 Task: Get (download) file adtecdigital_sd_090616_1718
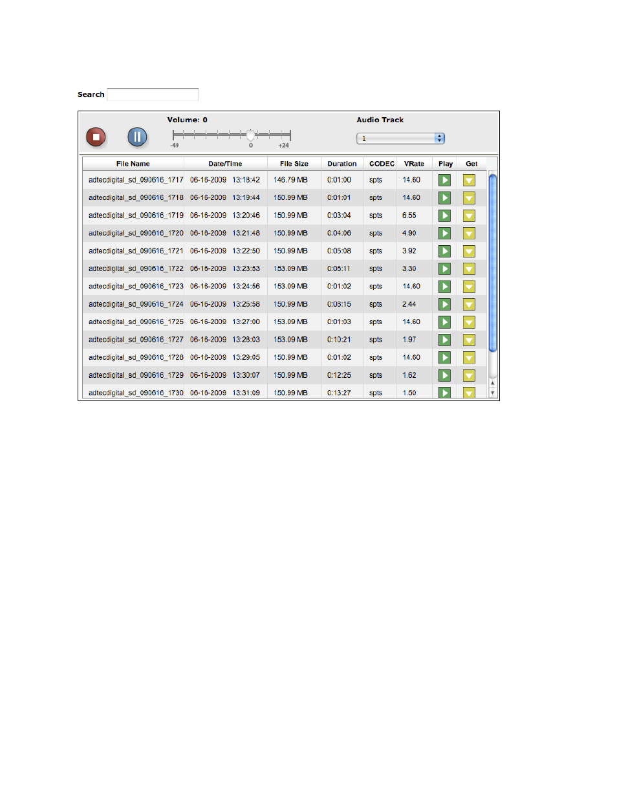pyautogui.click(x=470, y=198)
